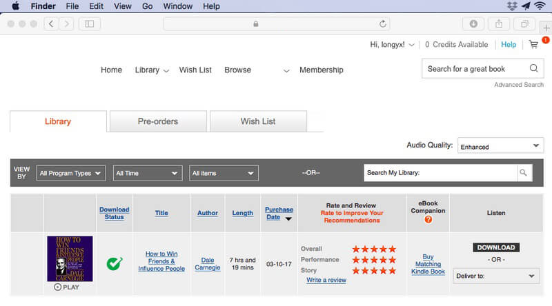
Task: Open the Audio Quality Enhanced dropdown
Action: pyautogui.click(x=500, y=145)
